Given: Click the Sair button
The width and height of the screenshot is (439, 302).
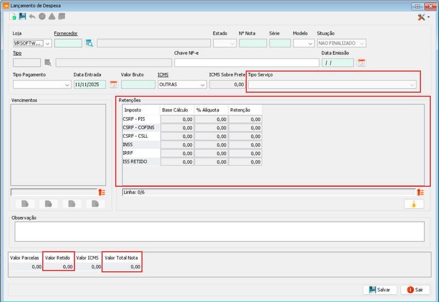Looking at the screenshot, I should click(x=415, y=290).
